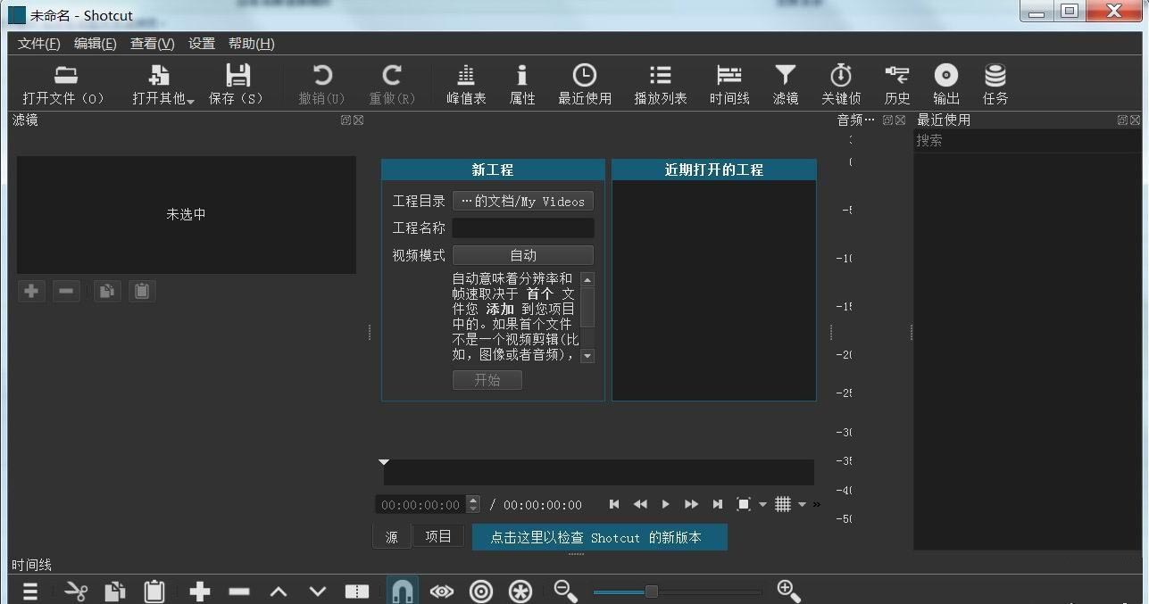Click the 关键帧 keyframes stopwatch icon
This screenshot has width=1149, height=604.
tap(840, 84)
